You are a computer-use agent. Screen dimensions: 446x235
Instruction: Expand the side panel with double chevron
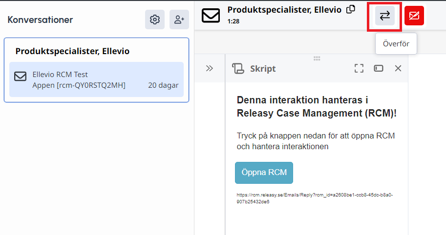coord(210,68)
